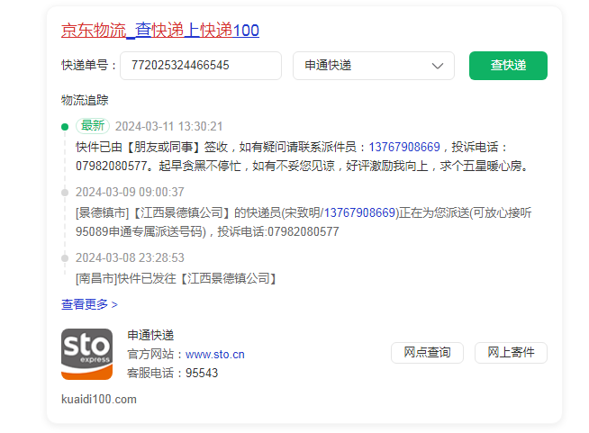The height and width of the screenshot is (433, 589).
Task: Click the 最新 status badge
Action: 93,126
